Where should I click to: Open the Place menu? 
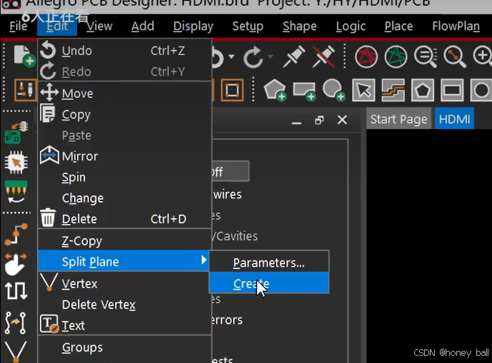pos(398,26)
